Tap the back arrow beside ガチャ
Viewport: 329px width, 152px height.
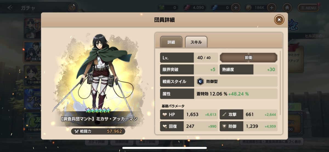pyautogui.click(x=10, y=8)
